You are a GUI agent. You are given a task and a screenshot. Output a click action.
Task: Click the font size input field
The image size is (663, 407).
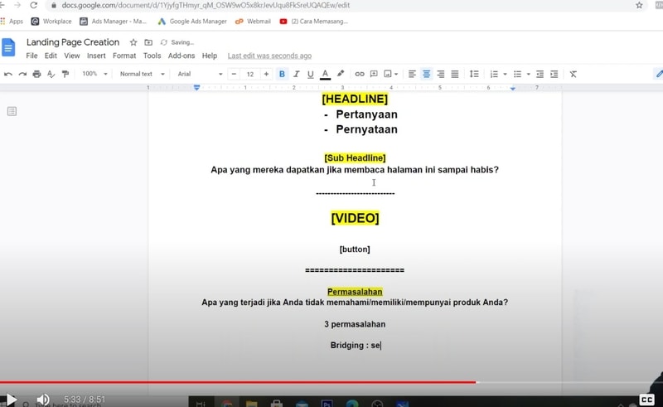pos(249,75)
